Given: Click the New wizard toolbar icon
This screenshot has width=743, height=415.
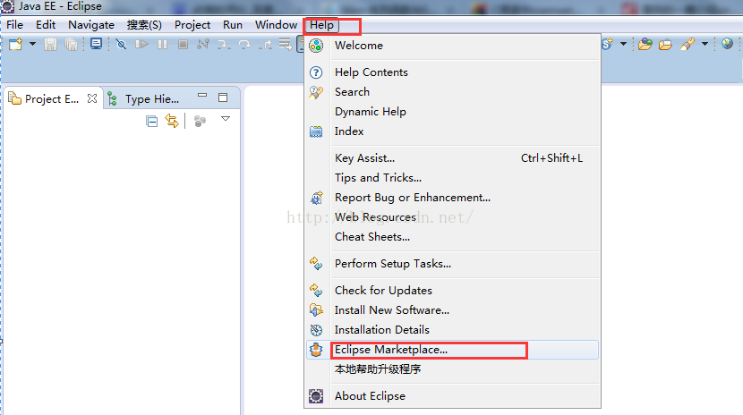Looking at the screenshot, I should tap(15, 45).
